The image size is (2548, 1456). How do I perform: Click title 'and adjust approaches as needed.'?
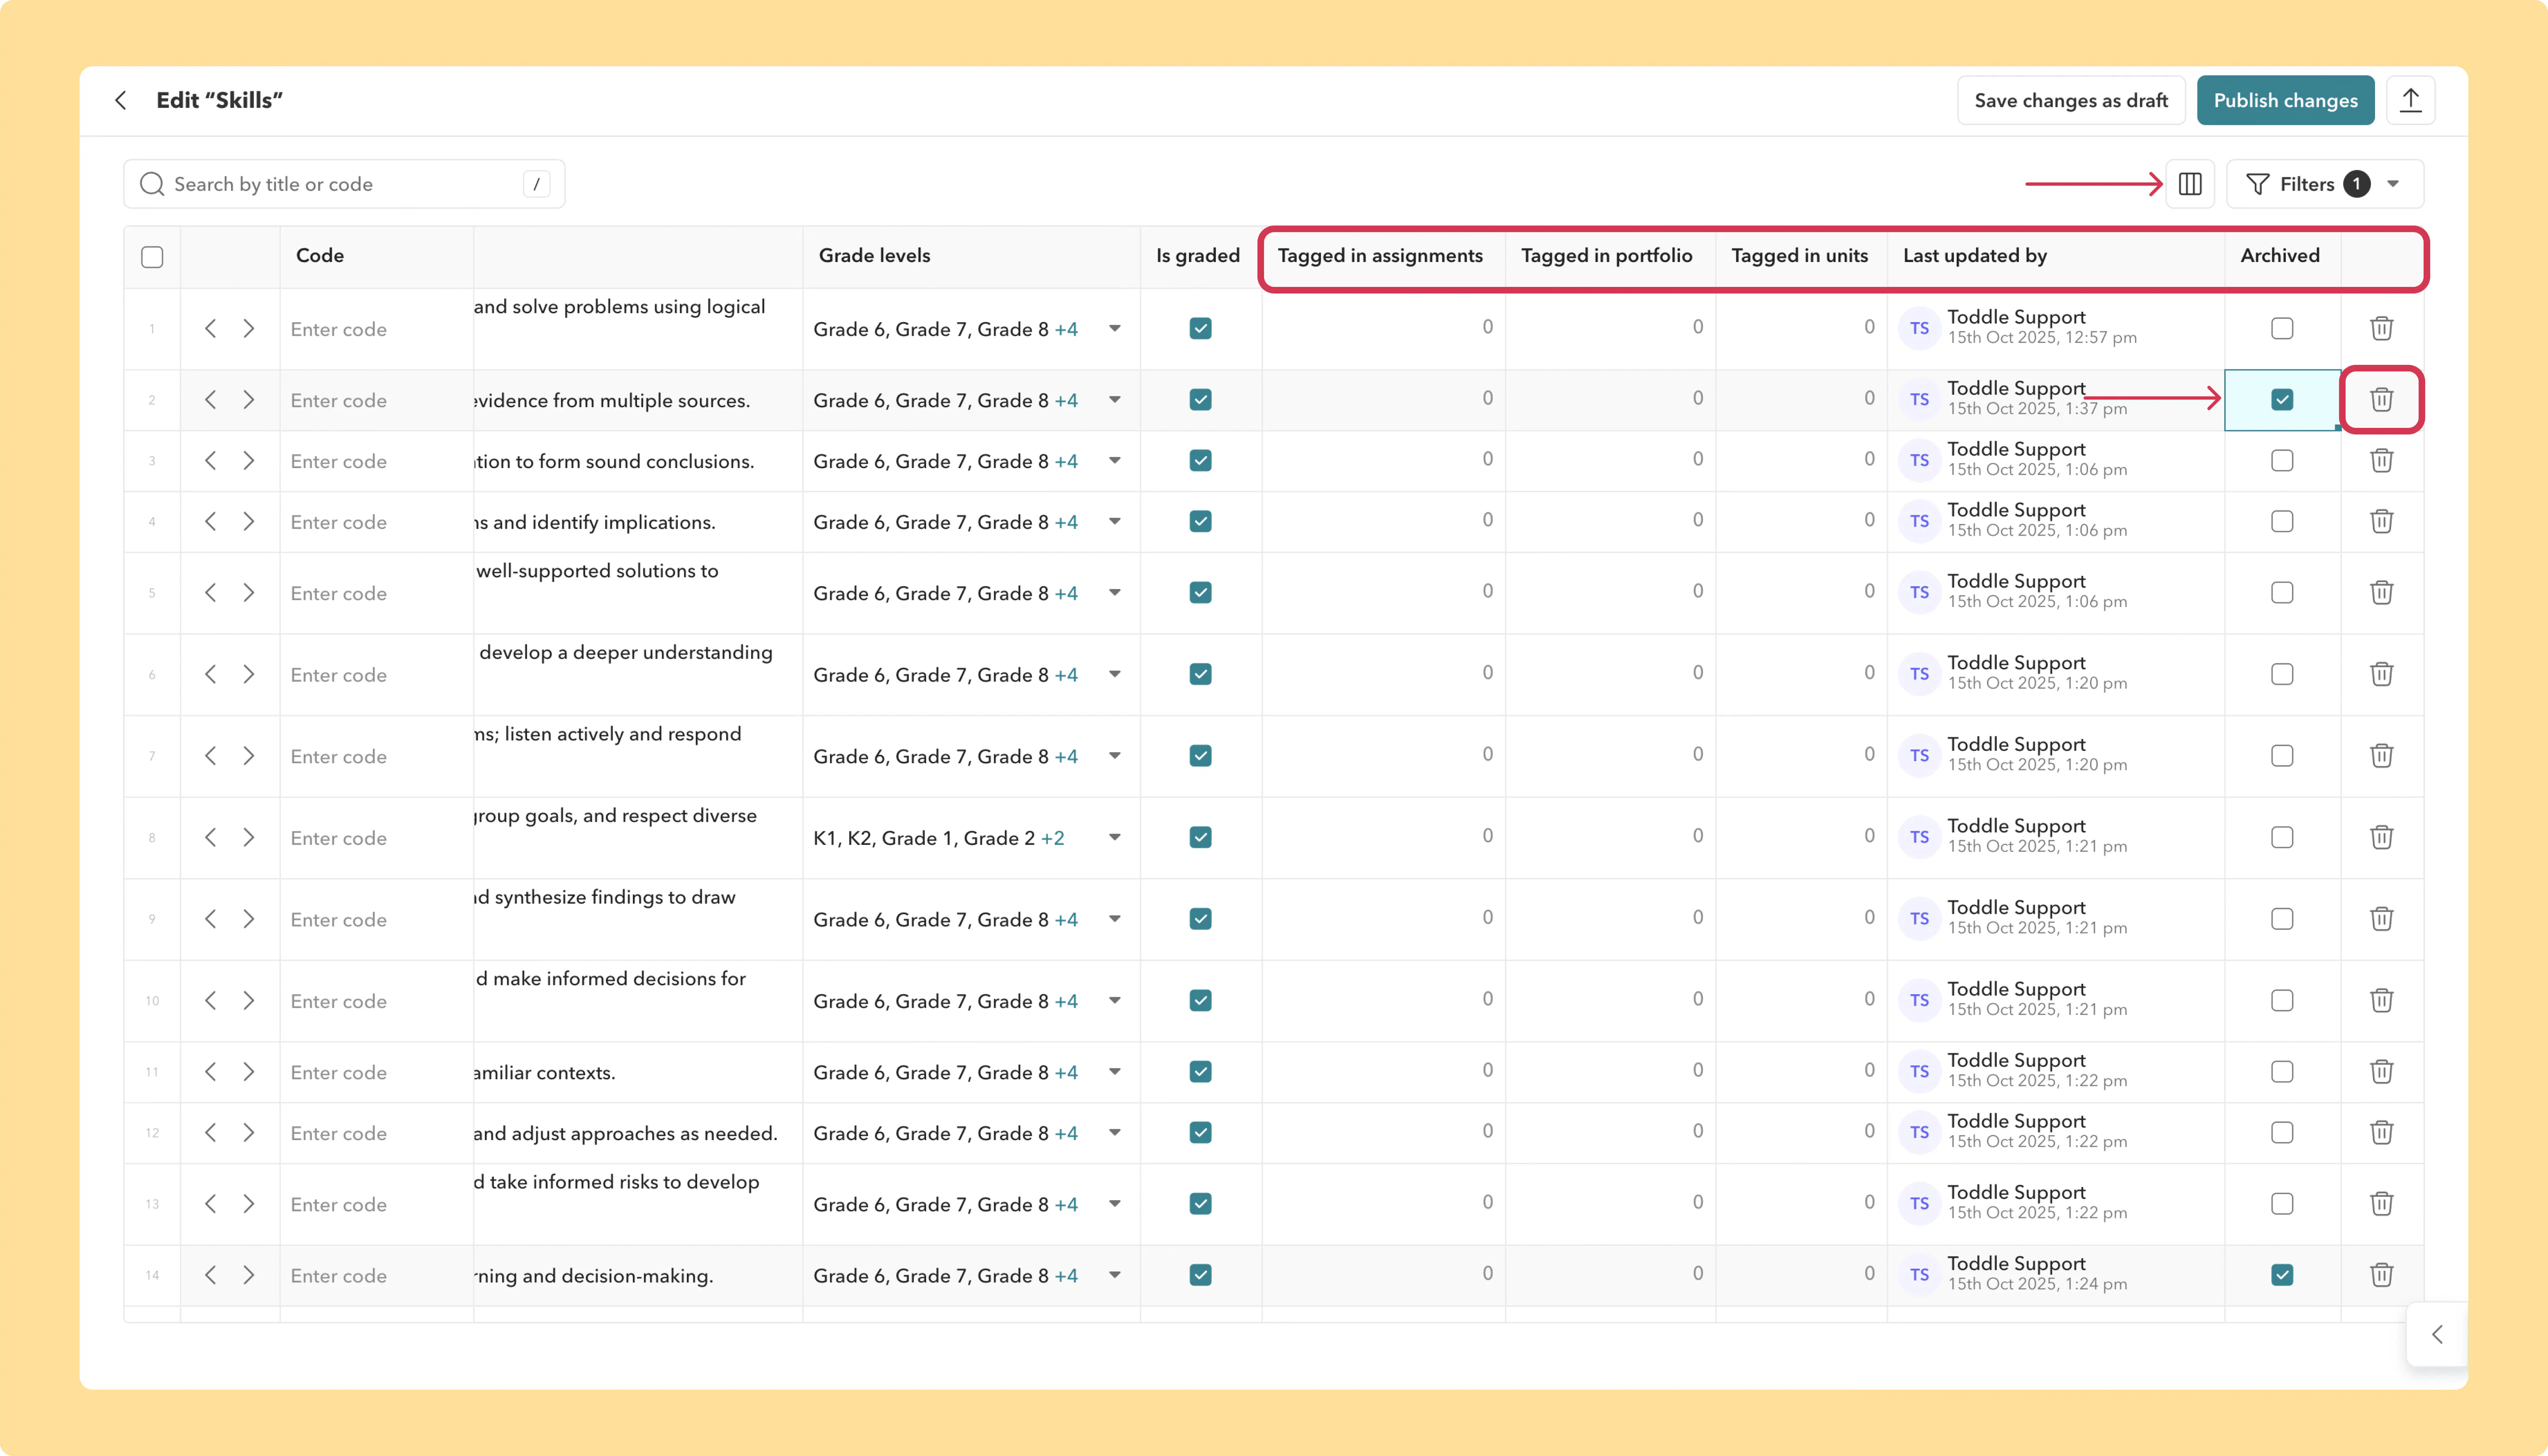pyautogui.click(x=625, y=1133)
